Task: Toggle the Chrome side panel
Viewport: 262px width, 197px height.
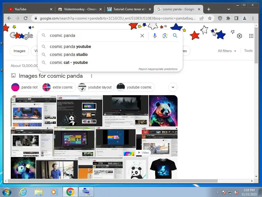Action: (x=236, y=18)
